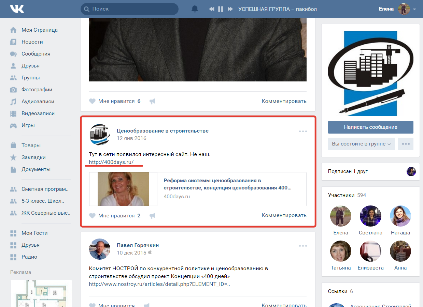Screen dimensions: 423x307
Task: Click the Документы file icon
Action: [13, 169]
